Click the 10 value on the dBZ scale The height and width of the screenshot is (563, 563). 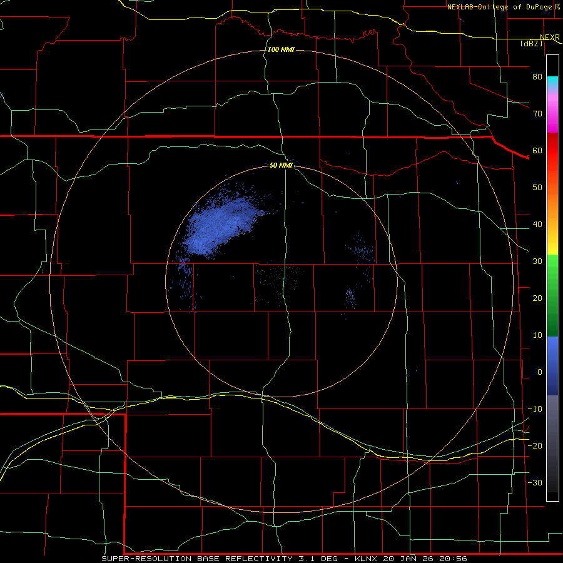(x=537, y=335)
